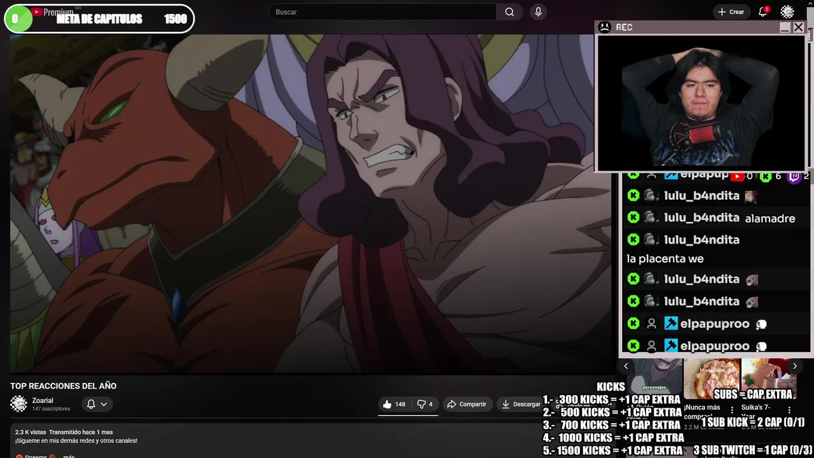Dislike the video showing 4 dislikes
Viewport: 814px width, 458px height.
(x=424, y=404)
